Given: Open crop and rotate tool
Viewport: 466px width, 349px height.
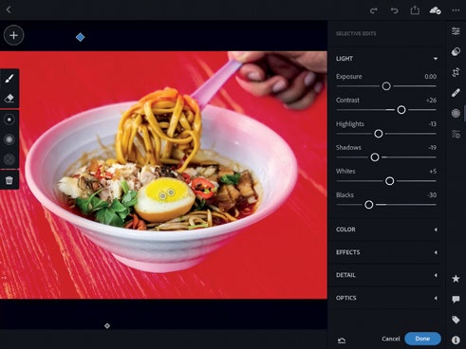Looking at the screenshot, I should pos(456,72).
